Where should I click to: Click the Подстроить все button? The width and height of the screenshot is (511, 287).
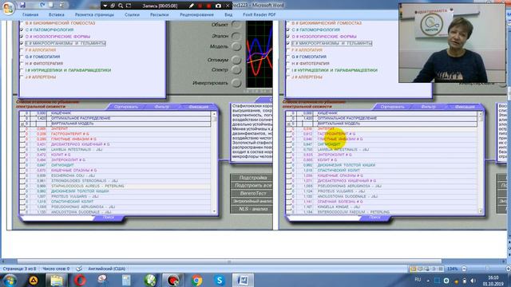tap(252, 186)
